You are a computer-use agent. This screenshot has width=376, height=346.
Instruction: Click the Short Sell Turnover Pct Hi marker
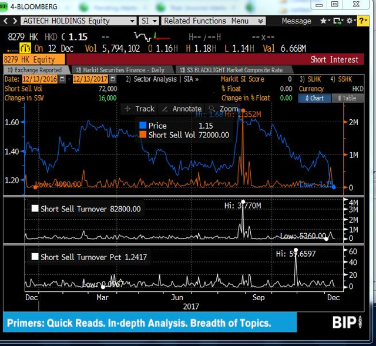[x=296, y=250]
